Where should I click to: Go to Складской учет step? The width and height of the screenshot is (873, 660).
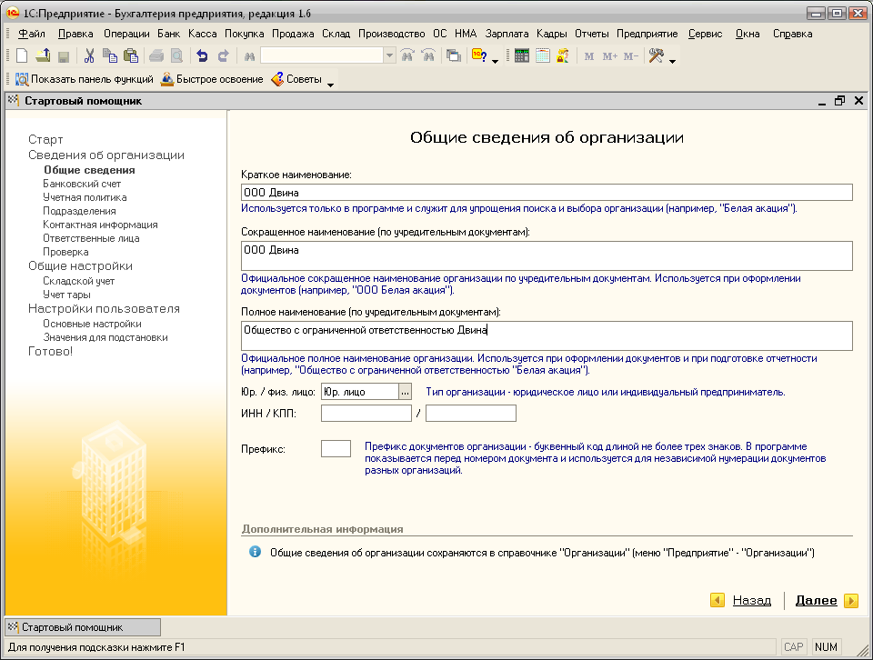78,281
